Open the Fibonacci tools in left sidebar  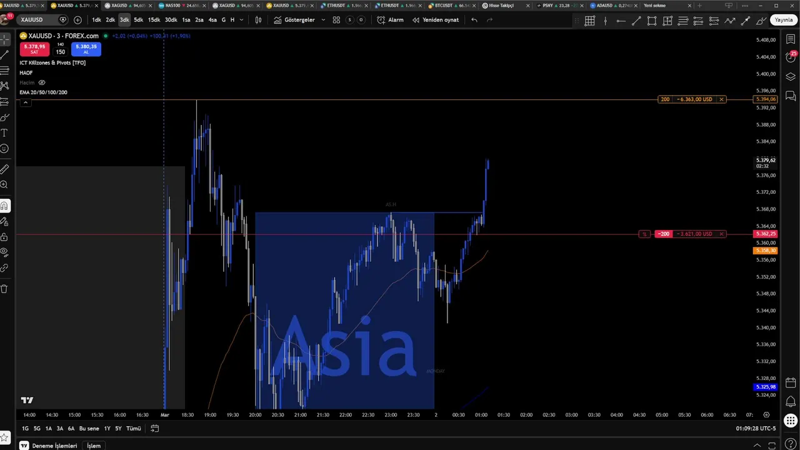pyautogui.click(x=4, y=70)
